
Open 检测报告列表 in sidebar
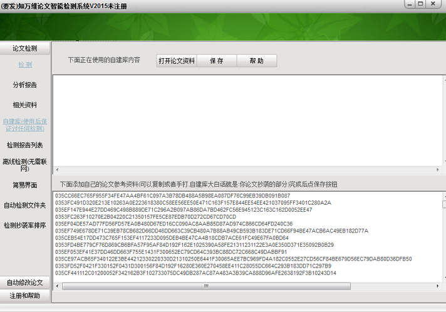(x=25, y=145)
